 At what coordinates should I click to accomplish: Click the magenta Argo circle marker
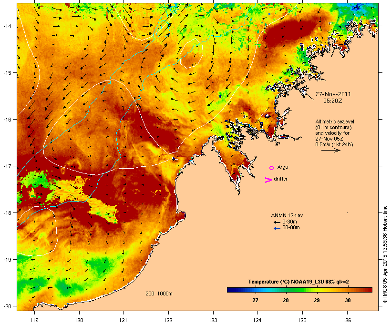272,168
